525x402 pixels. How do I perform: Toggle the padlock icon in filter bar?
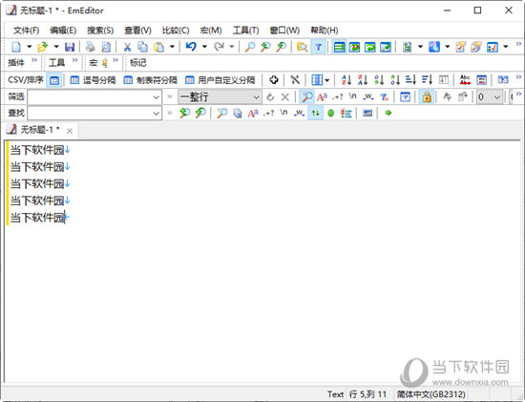pos(427,96)
